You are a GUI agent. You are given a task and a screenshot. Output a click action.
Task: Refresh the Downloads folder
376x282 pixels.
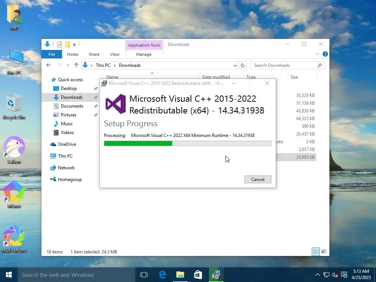(243, 65)
